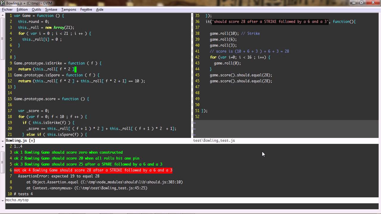Screen dimensions: 381x214
Task: Open the Tampons menu
Action: click(69, 10)
